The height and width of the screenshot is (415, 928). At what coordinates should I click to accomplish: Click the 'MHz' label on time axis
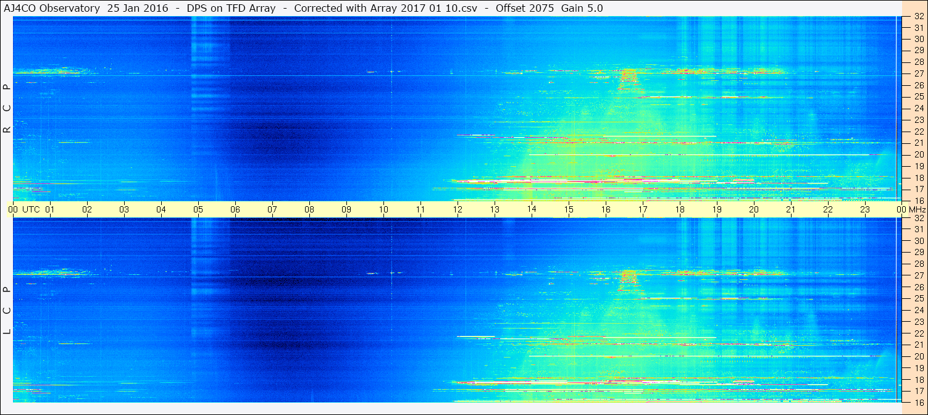(918, 209)
